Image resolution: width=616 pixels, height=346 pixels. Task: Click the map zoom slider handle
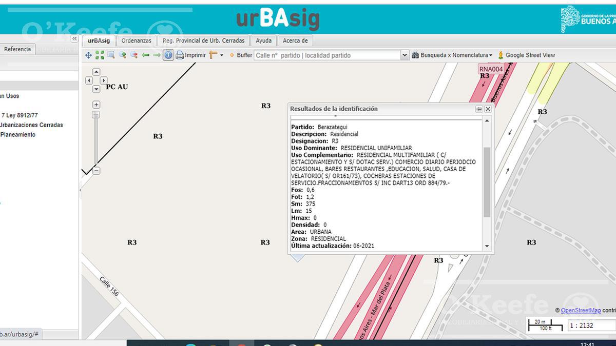96,115
